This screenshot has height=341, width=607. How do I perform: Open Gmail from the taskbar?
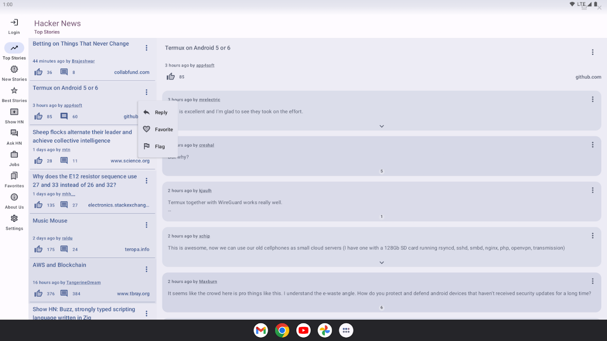coord(261,330)
